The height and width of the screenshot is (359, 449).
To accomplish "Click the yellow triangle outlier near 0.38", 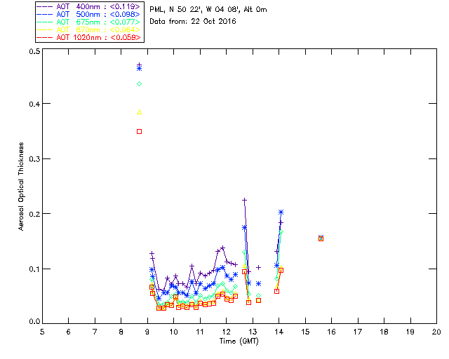I will [x=139, y=112].
